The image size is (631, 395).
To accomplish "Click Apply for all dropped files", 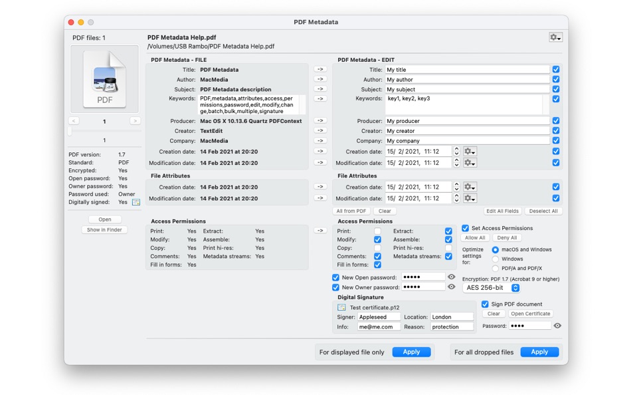I will click(x=539, y=352).
